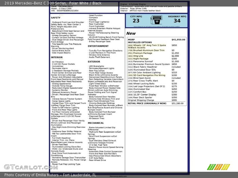Click the 'All-Season Tires' item
238x178 pixels.
point(96,118)
